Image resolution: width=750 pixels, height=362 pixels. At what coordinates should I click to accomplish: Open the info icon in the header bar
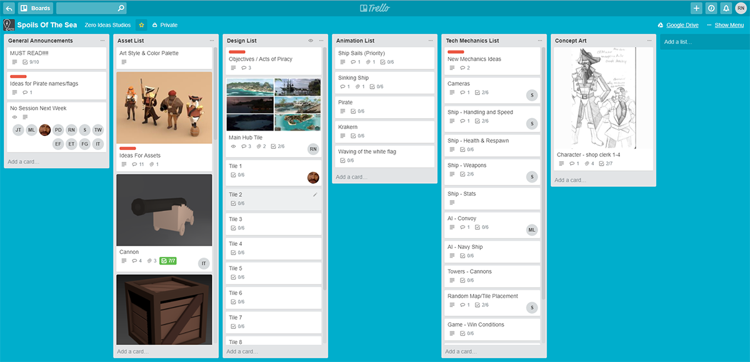coord(711,8)
